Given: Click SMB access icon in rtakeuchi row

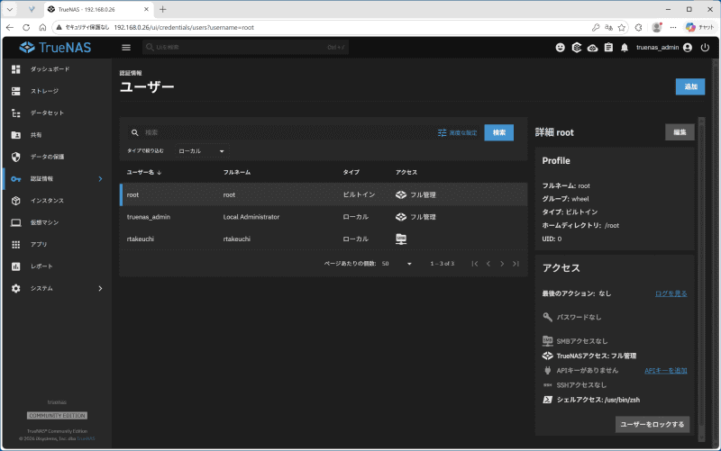Looking at the screenshot, I should point(401,239).
